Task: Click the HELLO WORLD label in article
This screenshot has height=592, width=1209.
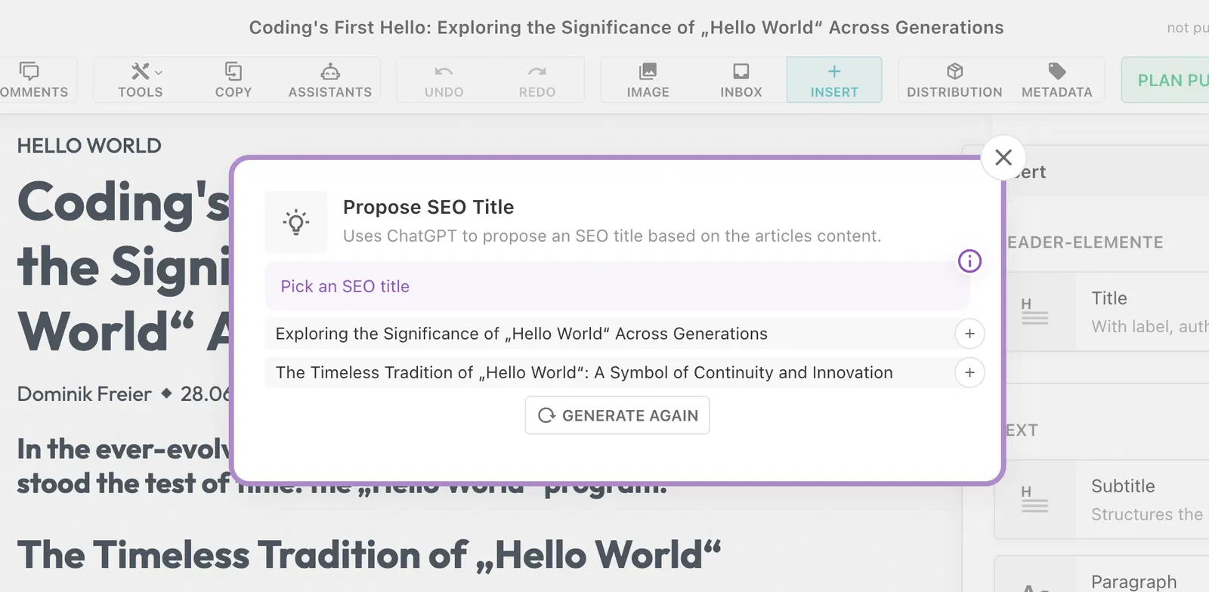Action: [89, 146]
